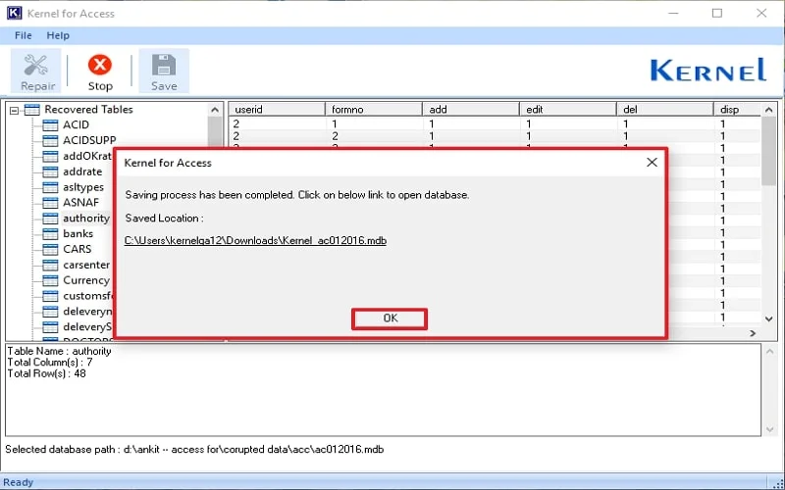The image size is (785, 490).
Task: Click the disp column header
Action: 738,109
